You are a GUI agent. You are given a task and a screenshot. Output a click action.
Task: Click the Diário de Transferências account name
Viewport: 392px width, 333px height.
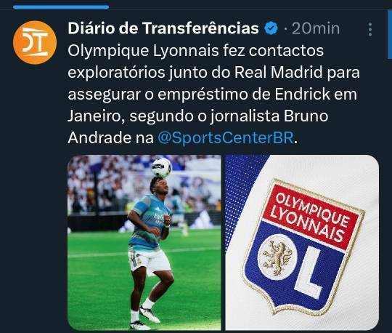coord(163,28)
